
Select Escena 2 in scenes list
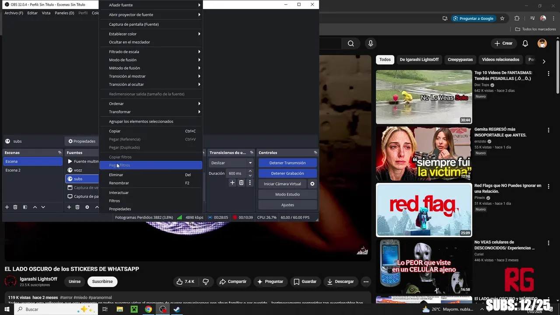(x=33, y=170)
